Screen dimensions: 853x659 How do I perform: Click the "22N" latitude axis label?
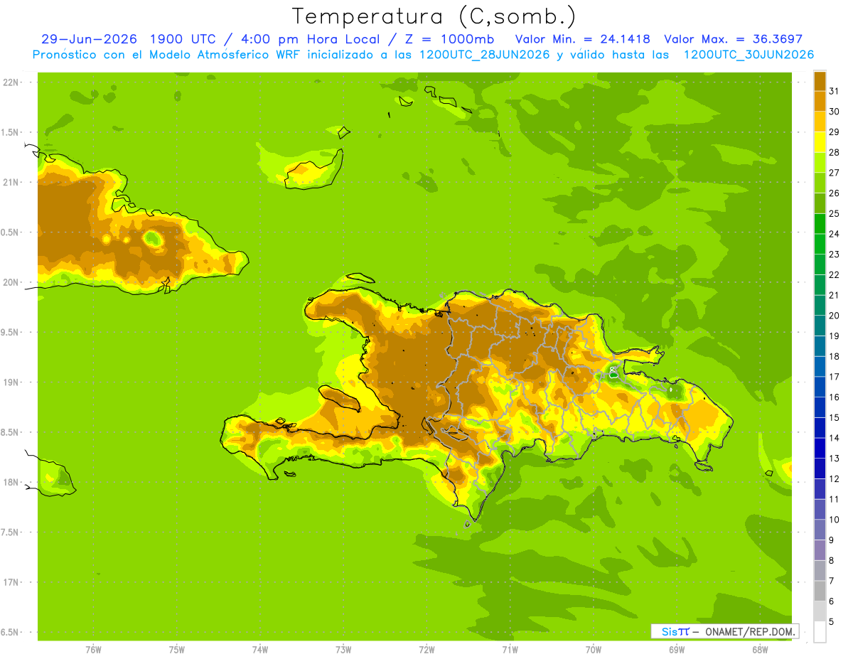coord(11,82)
